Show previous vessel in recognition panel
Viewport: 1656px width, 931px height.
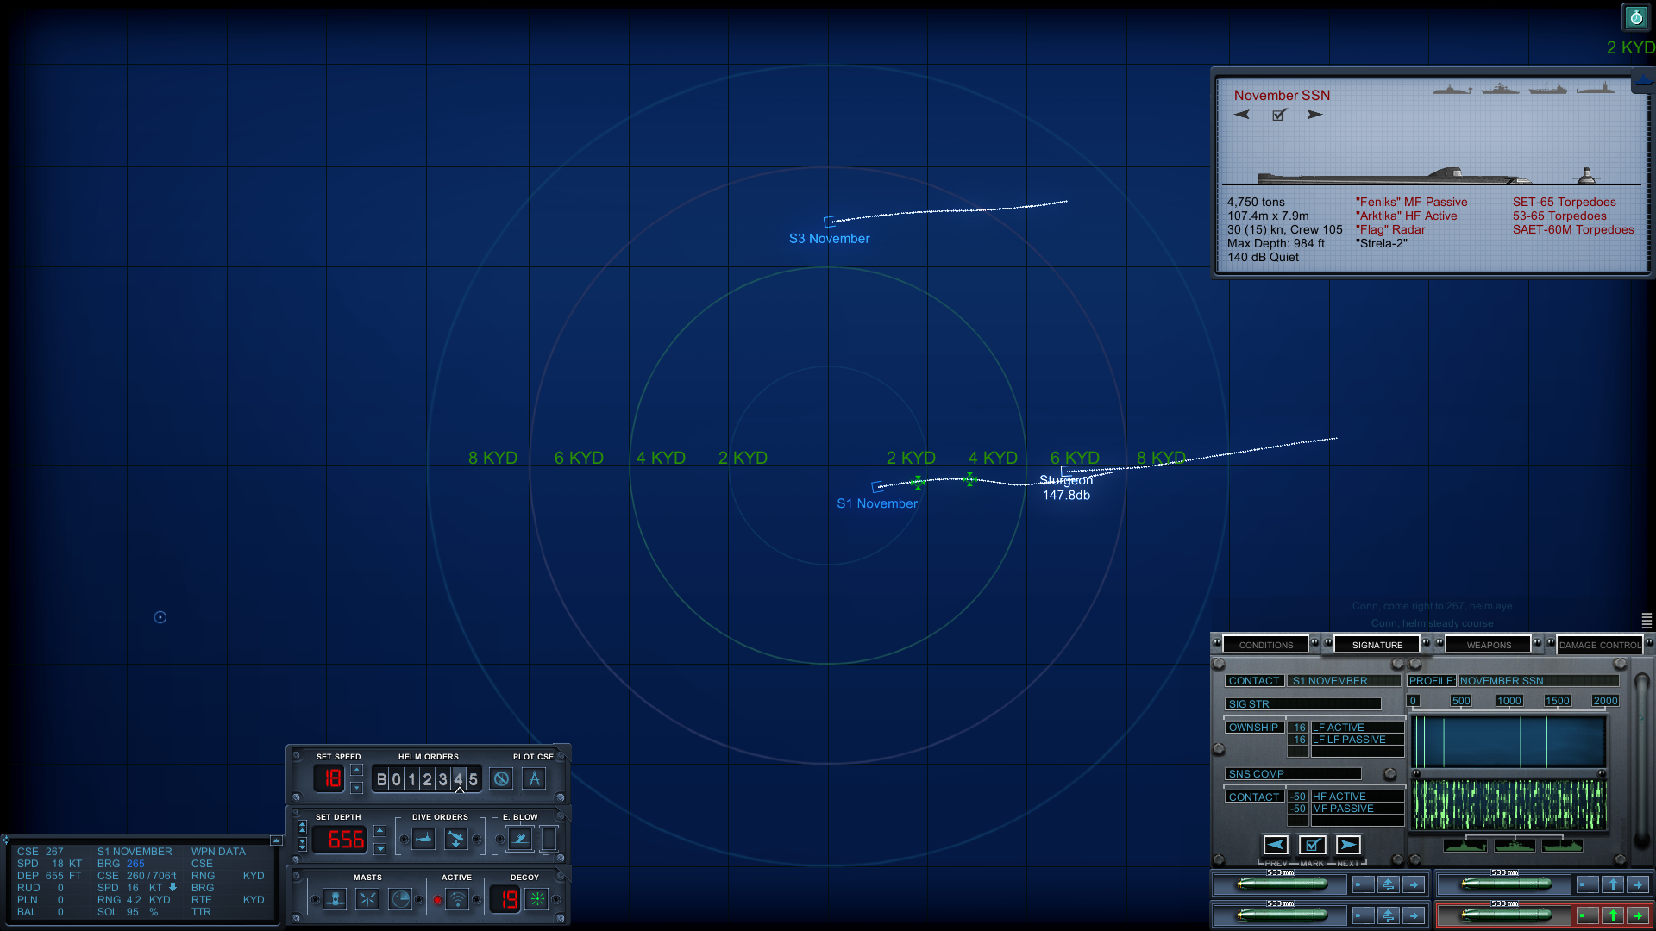(1241, 115)
